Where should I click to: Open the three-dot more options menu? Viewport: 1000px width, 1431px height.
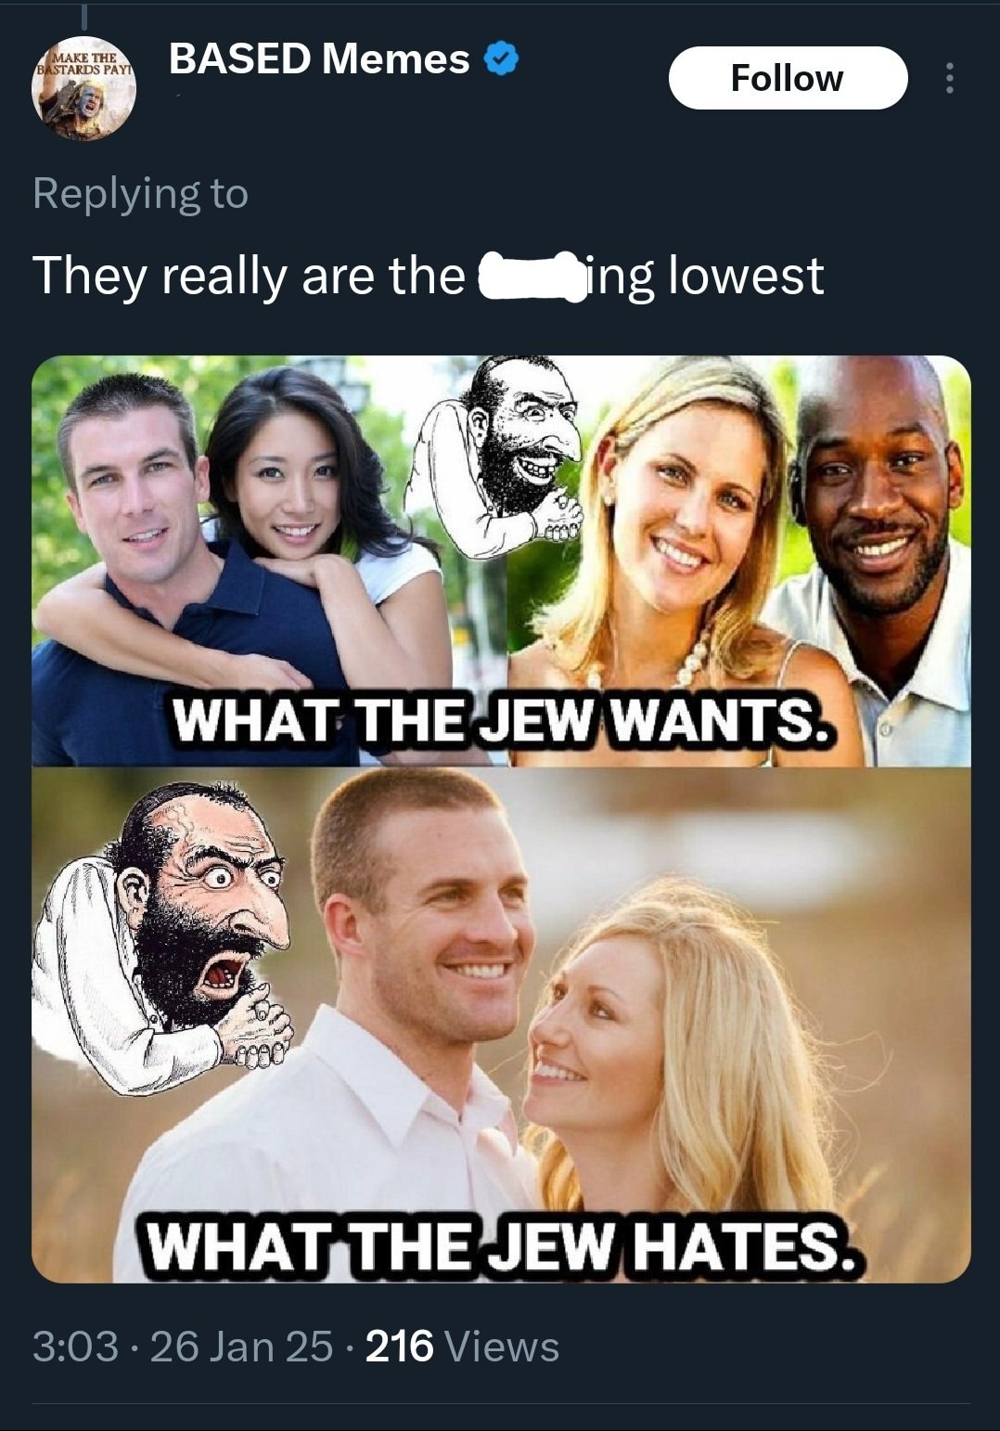coord(948,79)
